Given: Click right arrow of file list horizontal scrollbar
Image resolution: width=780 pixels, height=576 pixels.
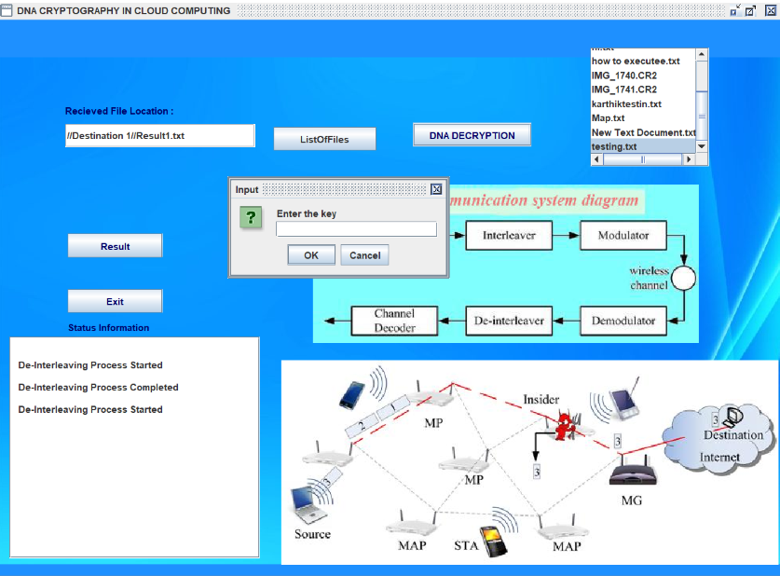Looking at the screenshot, I should (x=690, y=159).
